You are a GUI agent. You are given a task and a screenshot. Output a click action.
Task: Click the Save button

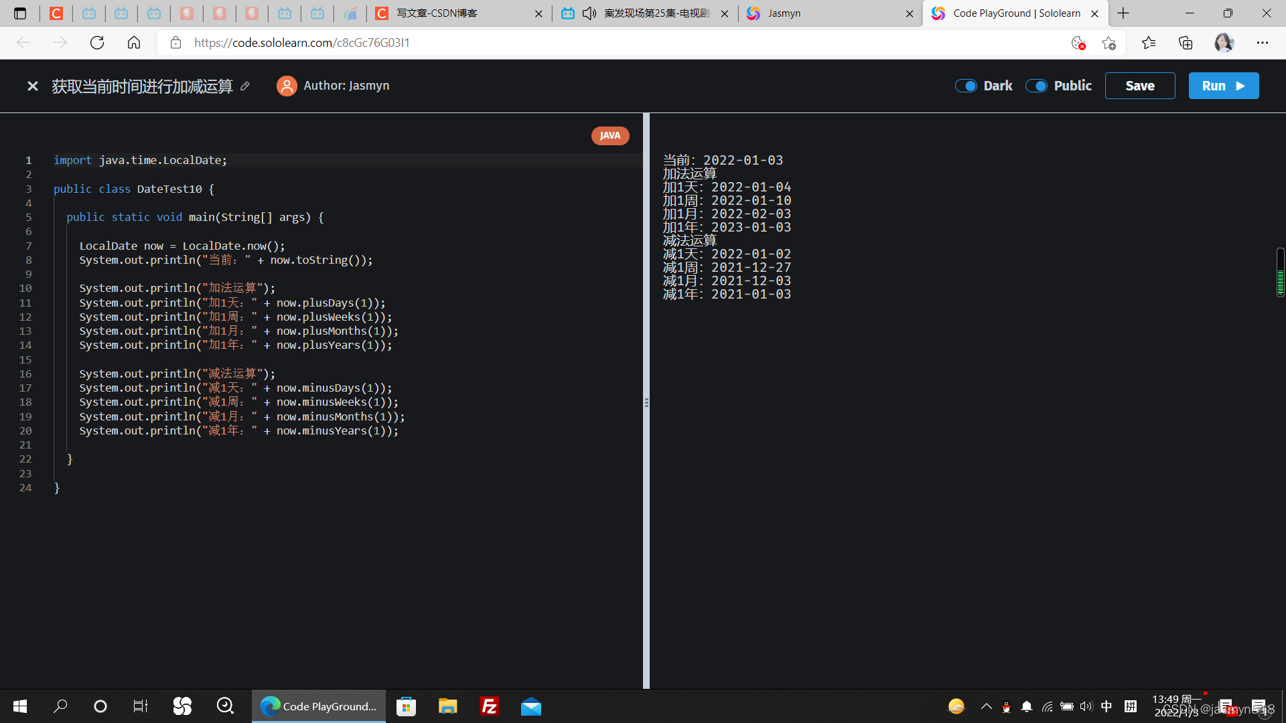1139,86
